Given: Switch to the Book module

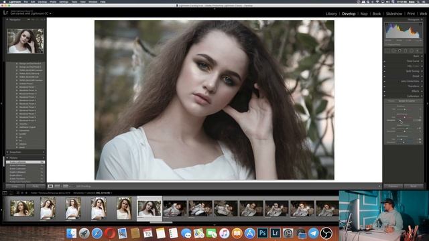Looking at the screenshot, I should click(377, 13).
